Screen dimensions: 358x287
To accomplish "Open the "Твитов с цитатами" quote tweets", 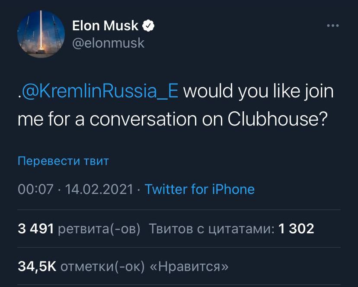I will pos(211,229).
